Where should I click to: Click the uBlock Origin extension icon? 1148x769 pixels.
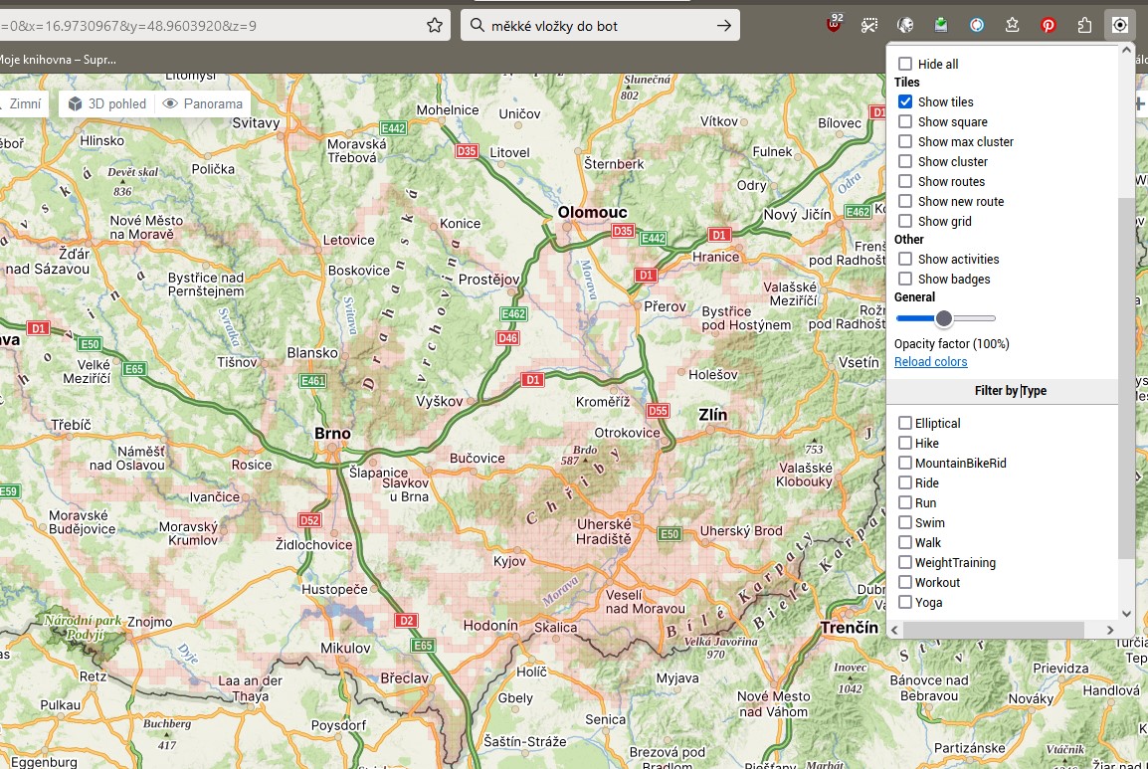coord(834,25)
